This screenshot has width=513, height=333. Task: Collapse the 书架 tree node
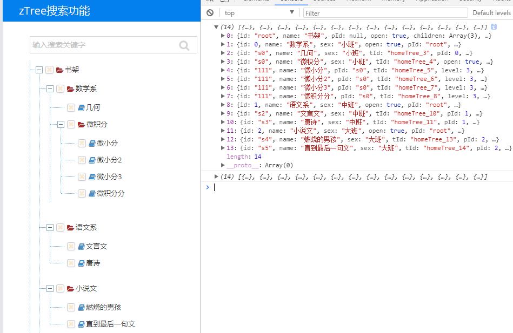(39, 70)
